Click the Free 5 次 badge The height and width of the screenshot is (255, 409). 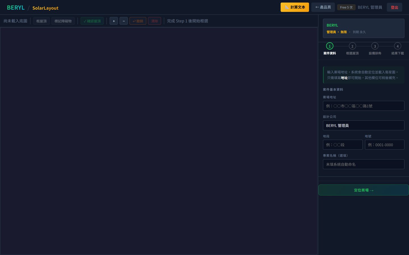click(x=346, y=7)
